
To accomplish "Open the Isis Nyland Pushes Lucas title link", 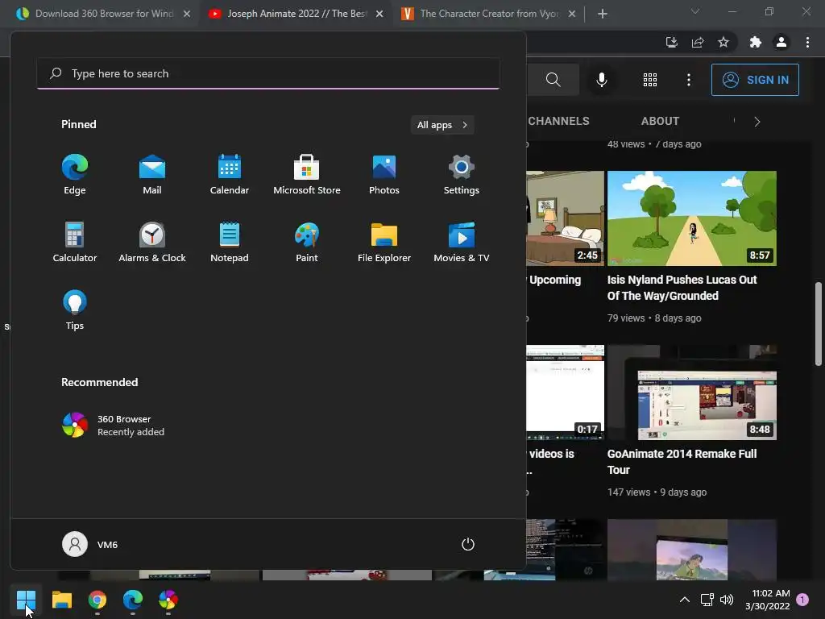I will (x=682, y=288).
